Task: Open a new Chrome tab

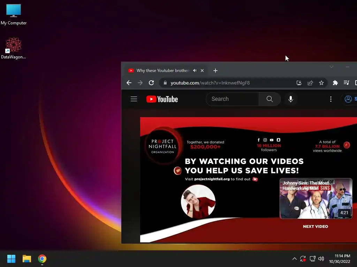Action: click(215, 71)
